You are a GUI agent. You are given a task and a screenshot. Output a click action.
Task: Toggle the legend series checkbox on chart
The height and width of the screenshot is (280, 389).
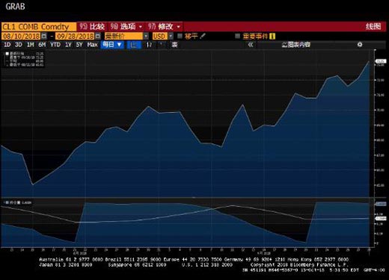[7, 54]
